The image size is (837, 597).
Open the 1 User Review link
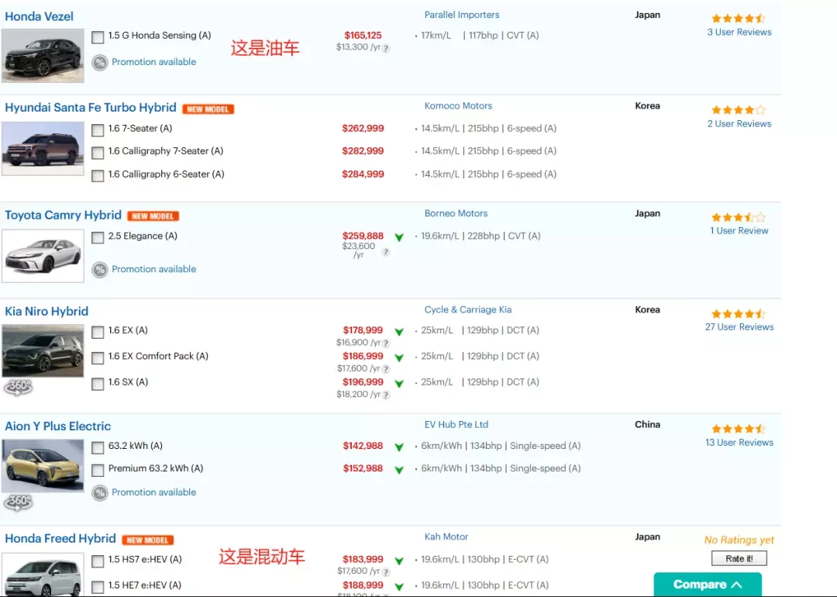tap(739, 231)
